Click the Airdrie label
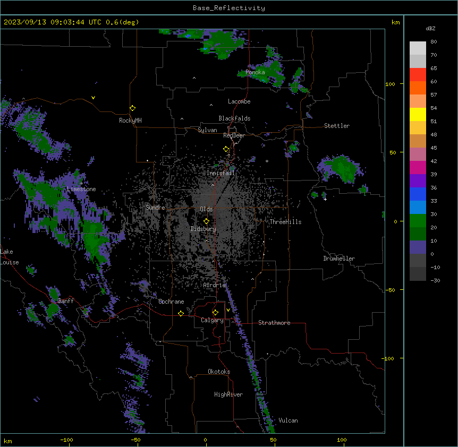This screenshot has height=447, width=458. pos(214,285)
